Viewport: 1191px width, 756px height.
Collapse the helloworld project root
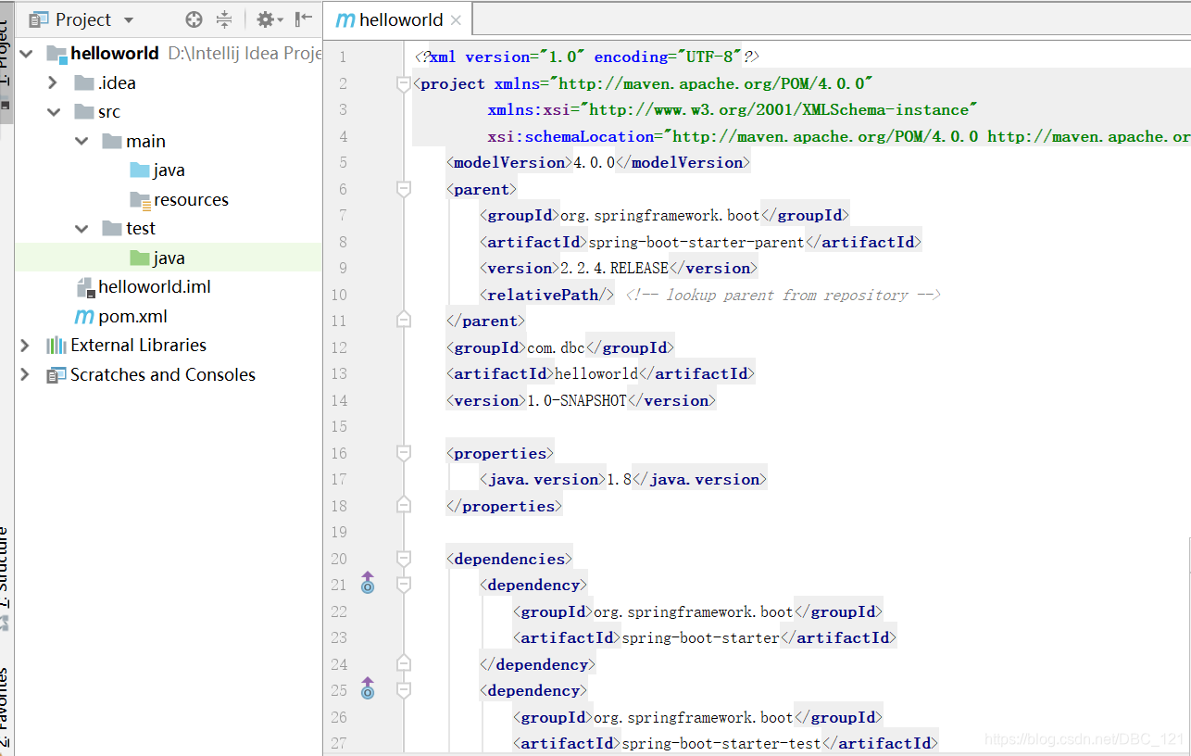point(26,54)
